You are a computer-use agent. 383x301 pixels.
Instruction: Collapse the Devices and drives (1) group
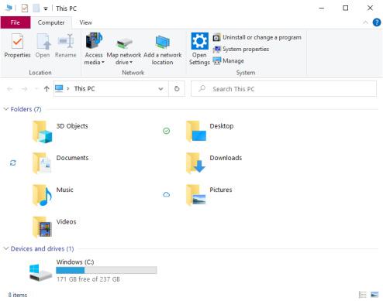6,248
